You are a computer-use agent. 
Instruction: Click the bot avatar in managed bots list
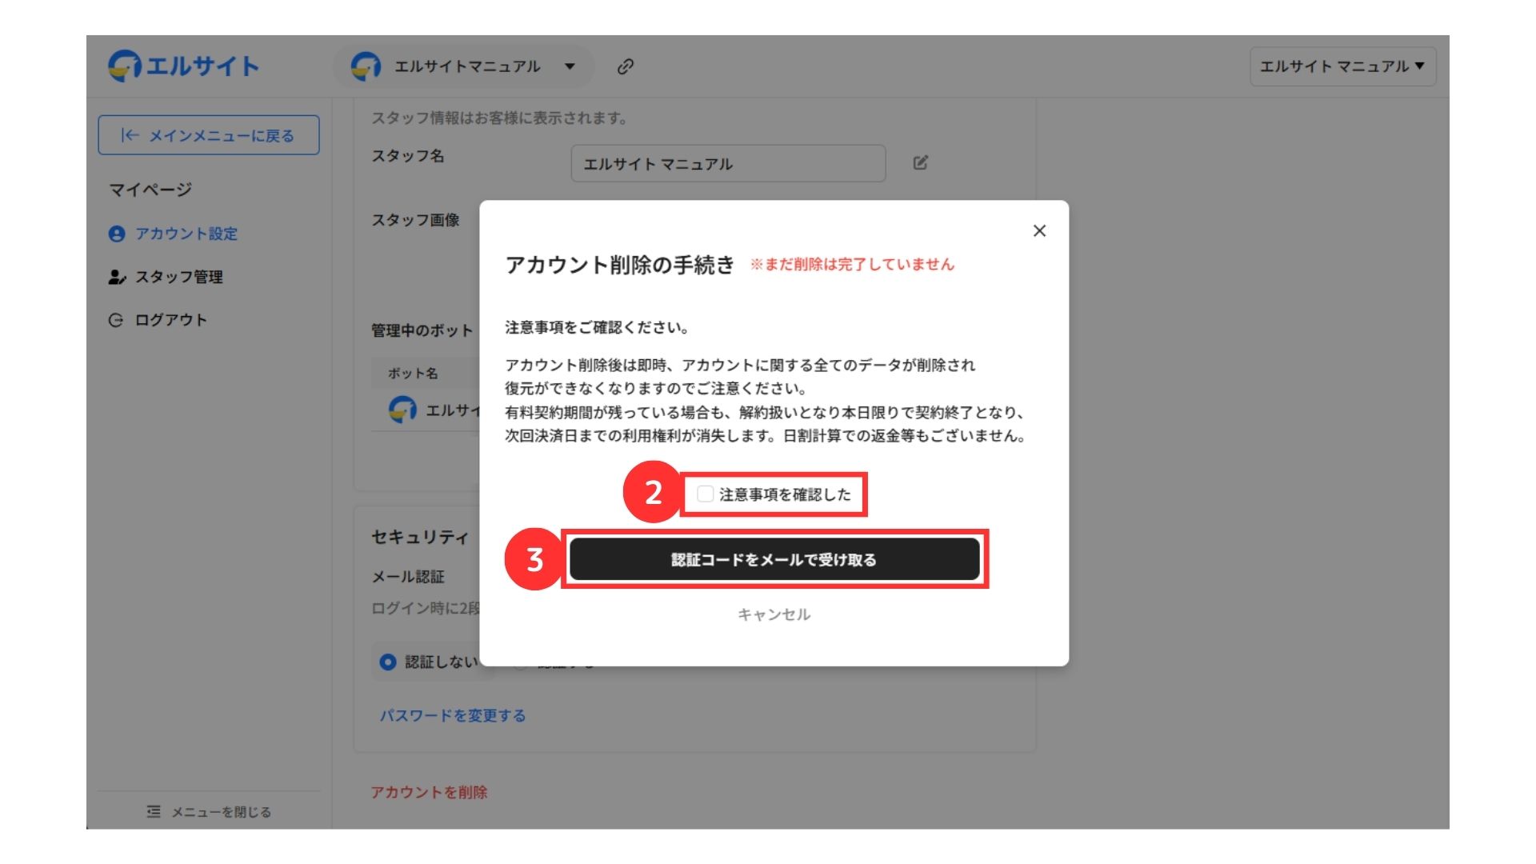pos(402,410)
